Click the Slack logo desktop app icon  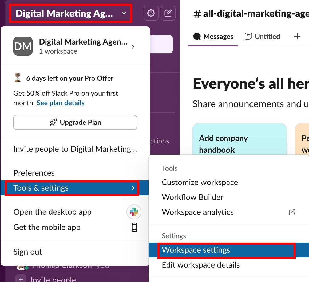click(134, 212)
